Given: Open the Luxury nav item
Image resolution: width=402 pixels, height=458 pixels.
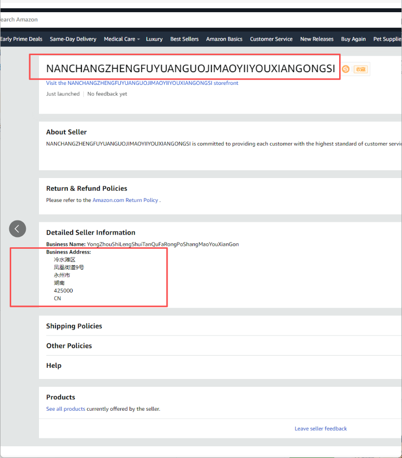Looking at the screenshot, I should 154,39.
